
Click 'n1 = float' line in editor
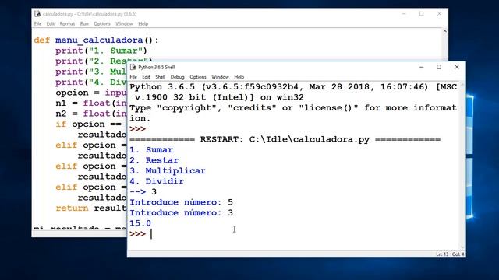(91, 103)
